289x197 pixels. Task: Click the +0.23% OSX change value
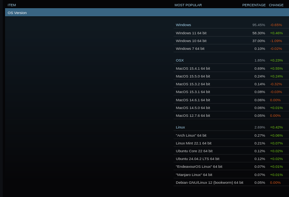pos(276,60)
